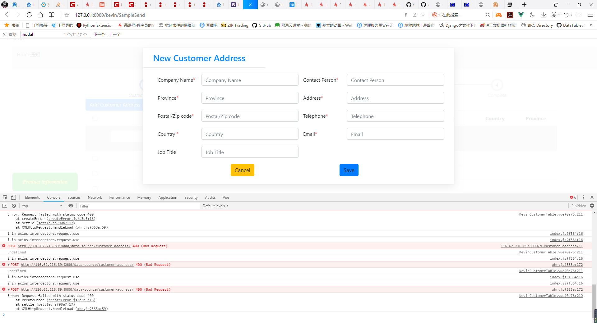Click the lightning speed-mode icon in address bar

406,15
